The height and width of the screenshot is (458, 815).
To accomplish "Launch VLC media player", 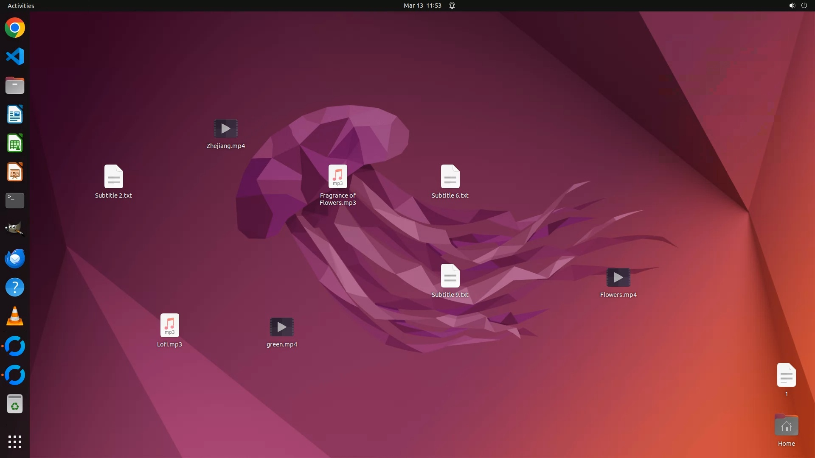I will tap(15, 316).
